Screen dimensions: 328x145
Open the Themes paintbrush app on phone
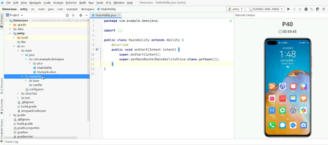click(304, 86)
